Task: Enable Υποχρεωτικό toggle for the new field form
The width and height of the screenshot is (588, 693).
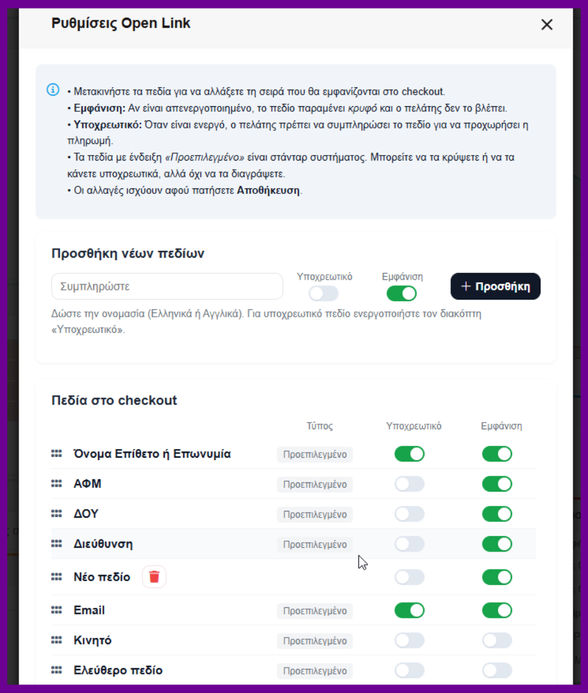Action: 324,293
